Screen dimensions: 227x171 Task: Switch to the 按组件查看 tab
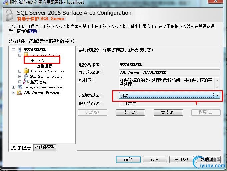pos(45,147)
